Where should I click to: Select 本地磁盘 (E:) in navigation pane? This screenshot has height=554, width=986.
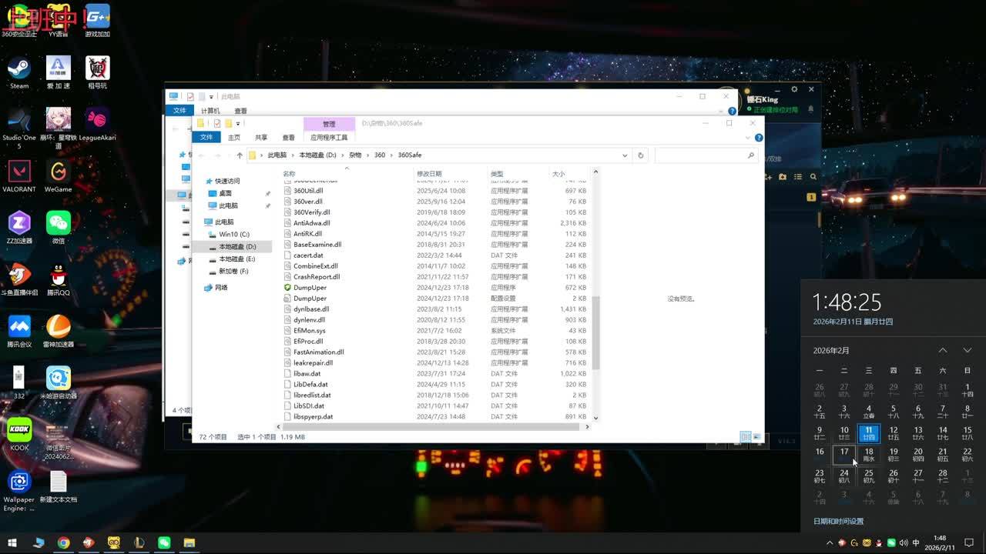(236, 259)
